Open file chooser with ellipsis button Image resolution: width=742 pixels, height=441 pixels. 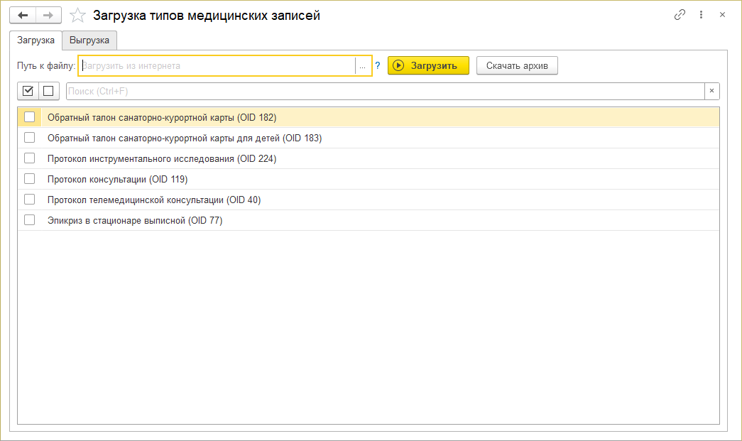[x=363, y=66]
